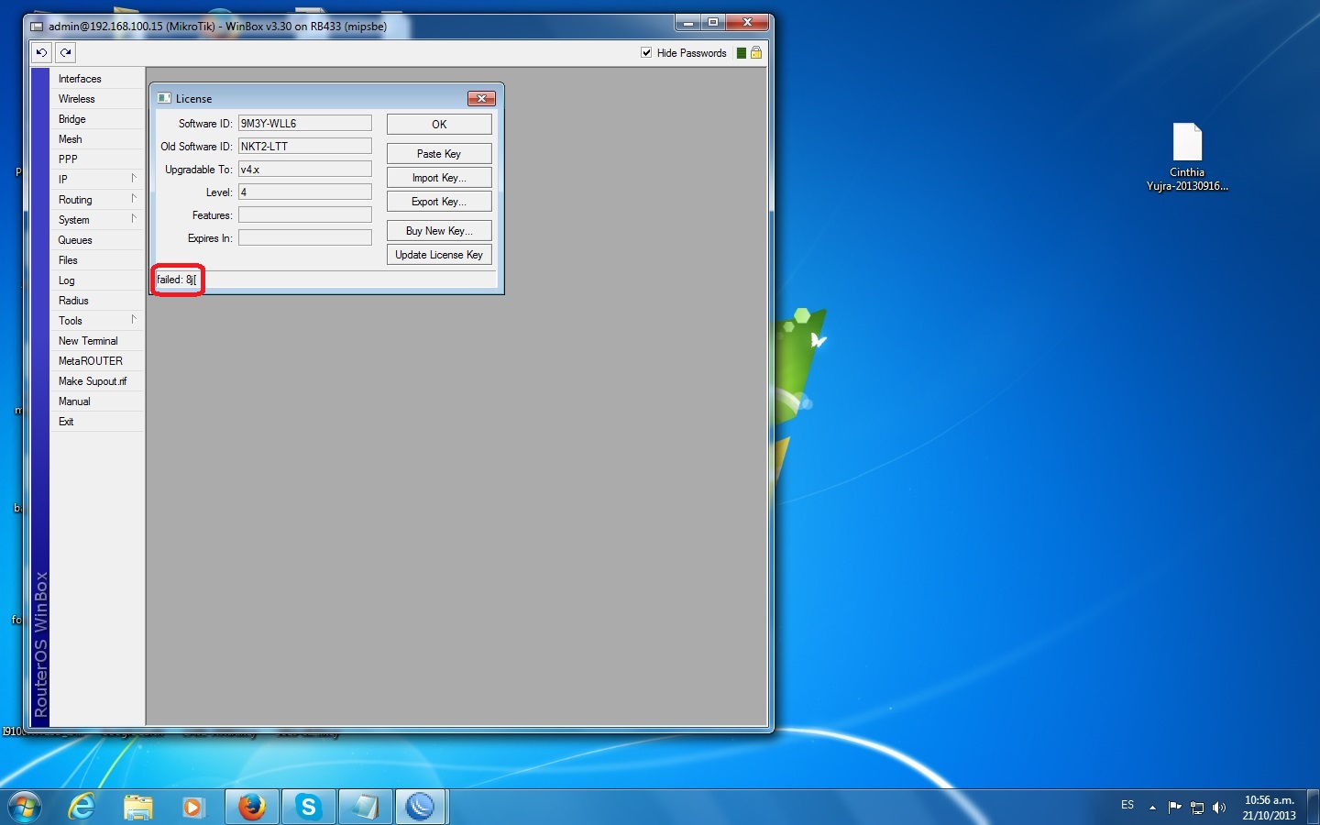The image size is (1320, 825).
Task: Open the Wireless menu item
Action: (77, 99)
